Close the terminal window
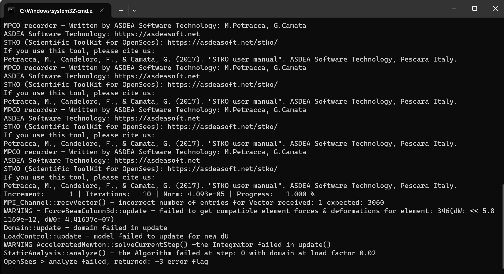 click(x=495, y=8)
